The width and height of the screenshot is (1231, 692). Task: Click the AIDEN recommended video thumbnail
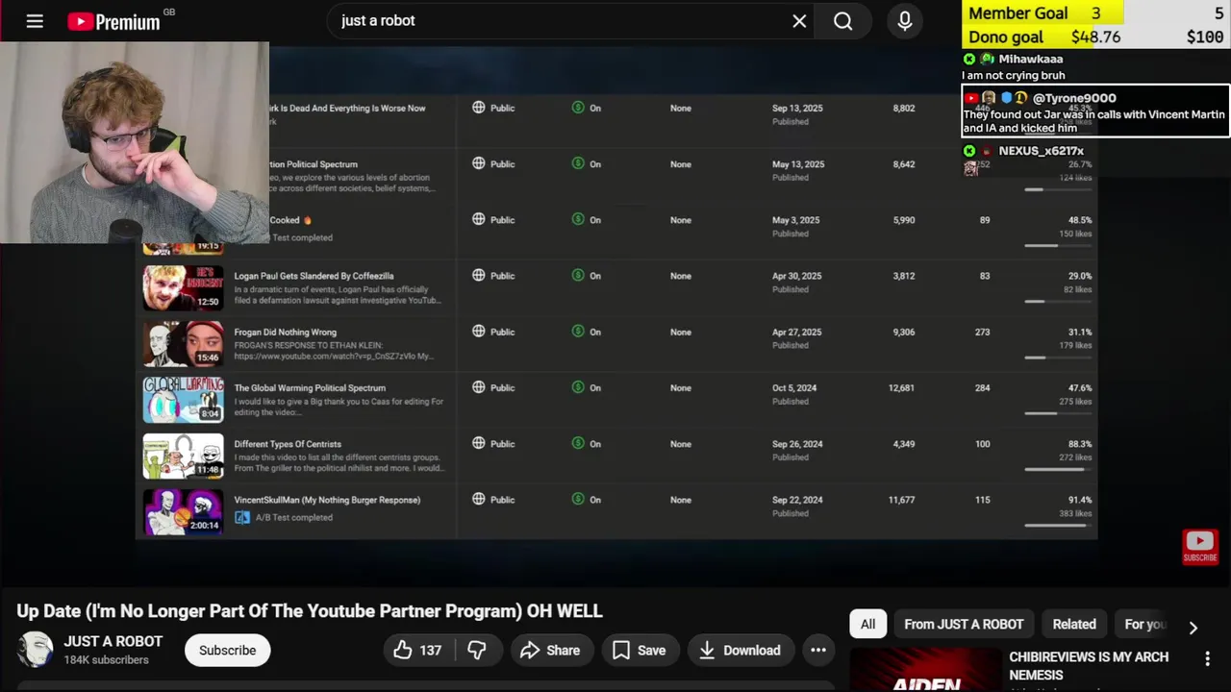click(925, 670)
